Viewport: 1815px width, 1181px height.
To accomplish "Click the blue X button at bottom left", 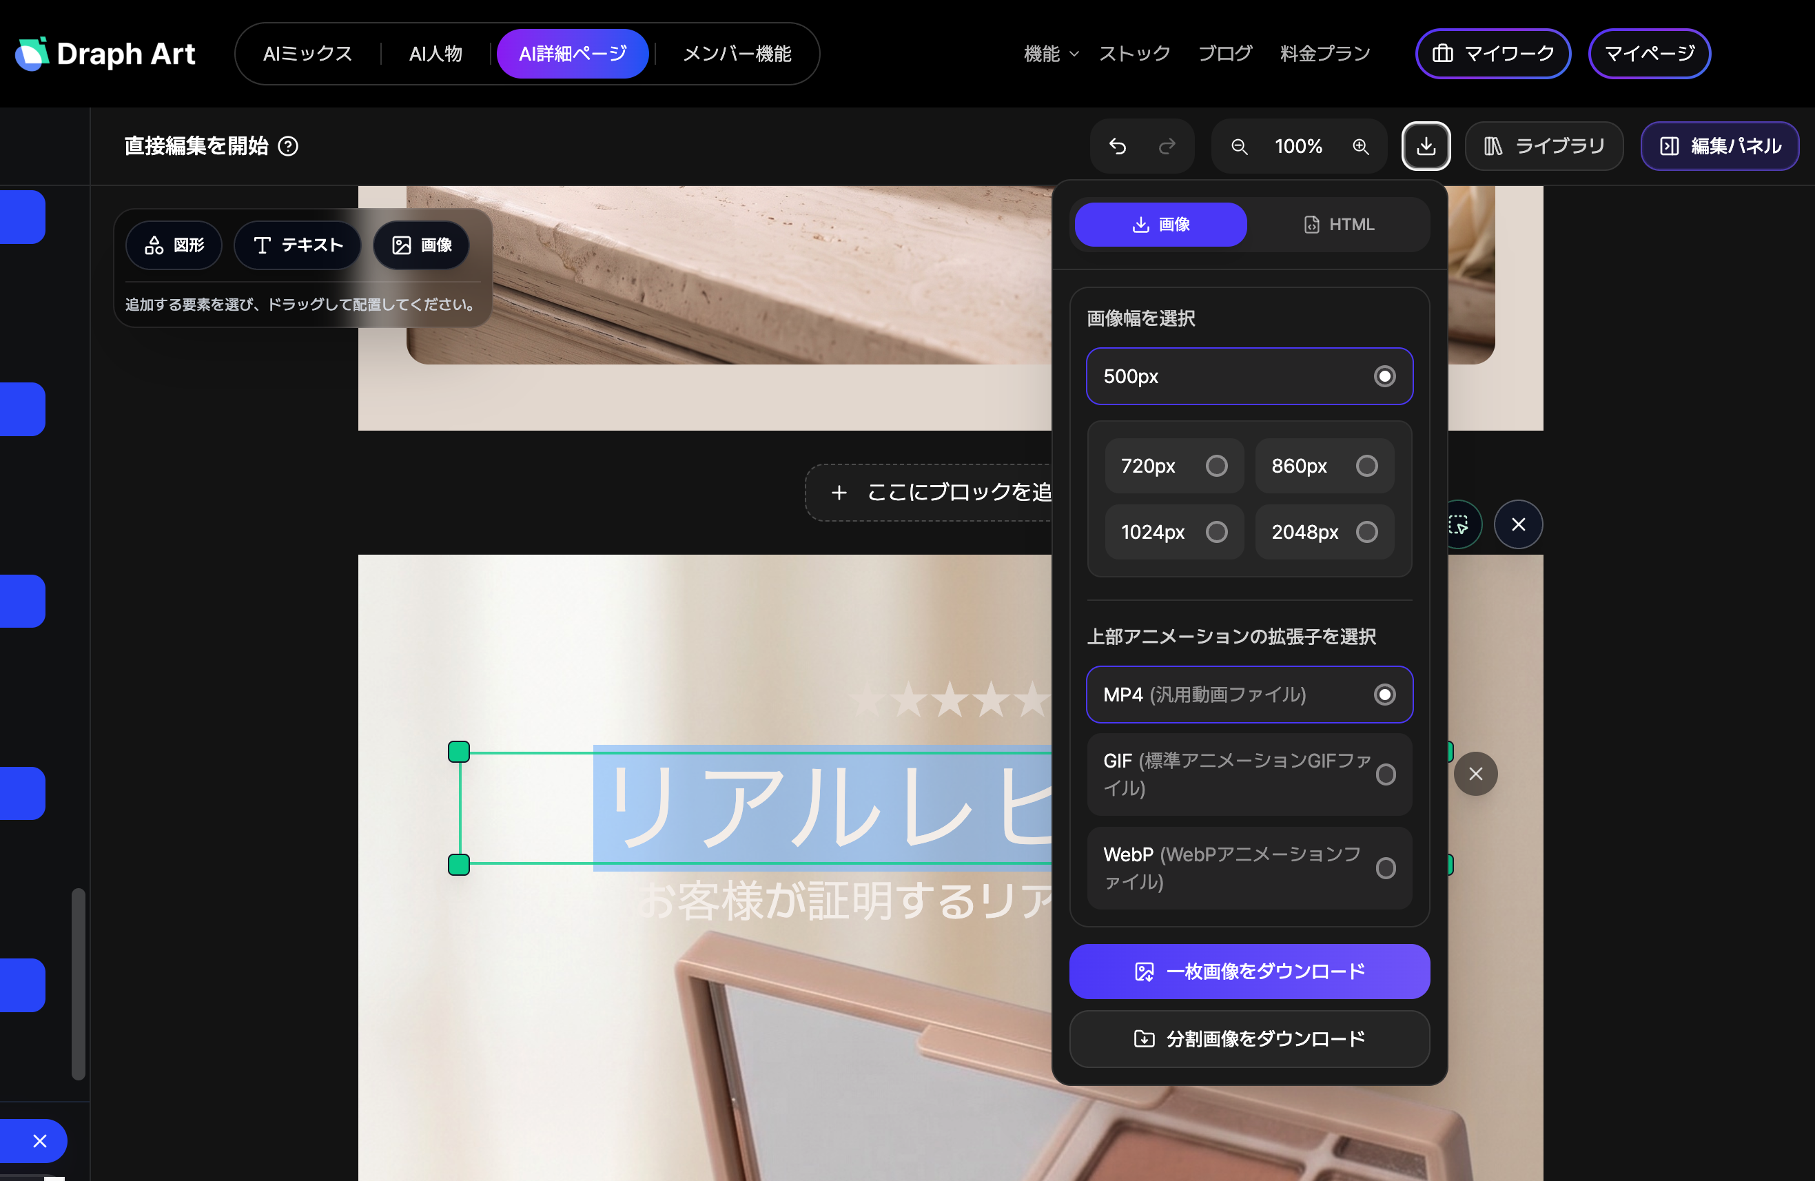I will click(x=40, y=1140).
